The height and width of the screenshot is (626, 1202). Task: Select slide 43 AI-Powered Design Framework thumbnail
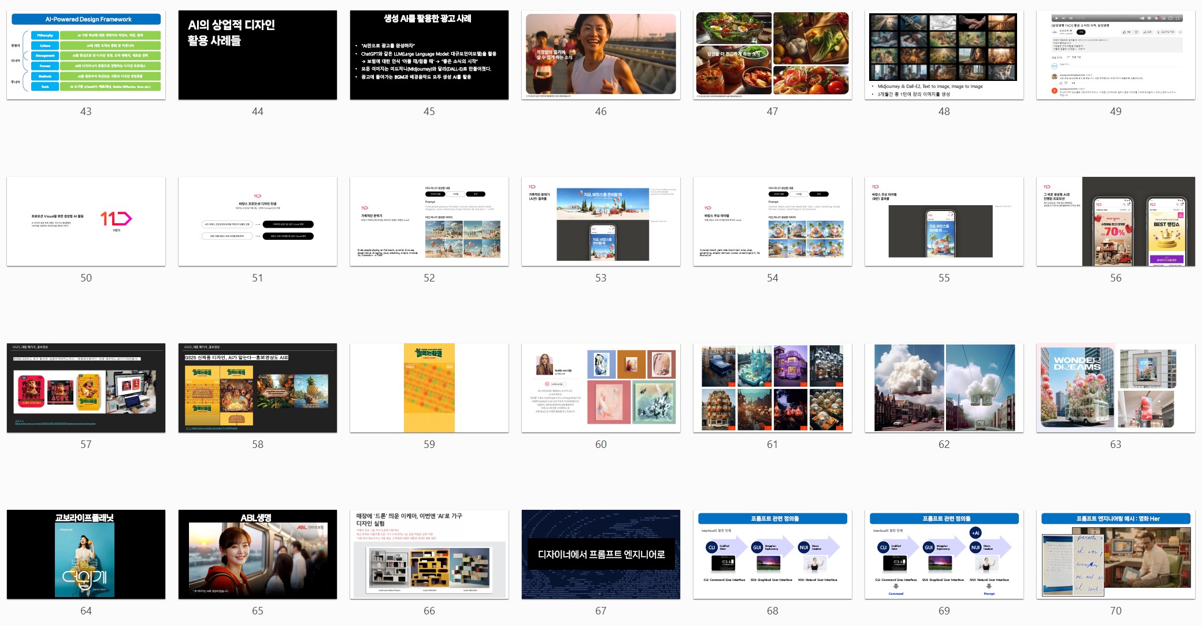86,55
